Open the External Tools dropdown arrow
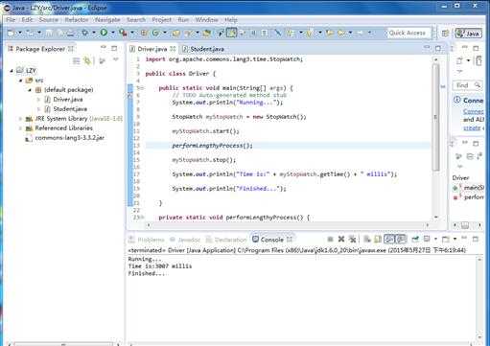This screenshot has height=346, width=490. (132, 33)
